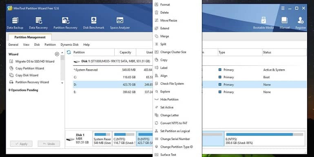Sort by the Type column header
The height and width of the screenshot is (157, 314).
click(240, 52)
